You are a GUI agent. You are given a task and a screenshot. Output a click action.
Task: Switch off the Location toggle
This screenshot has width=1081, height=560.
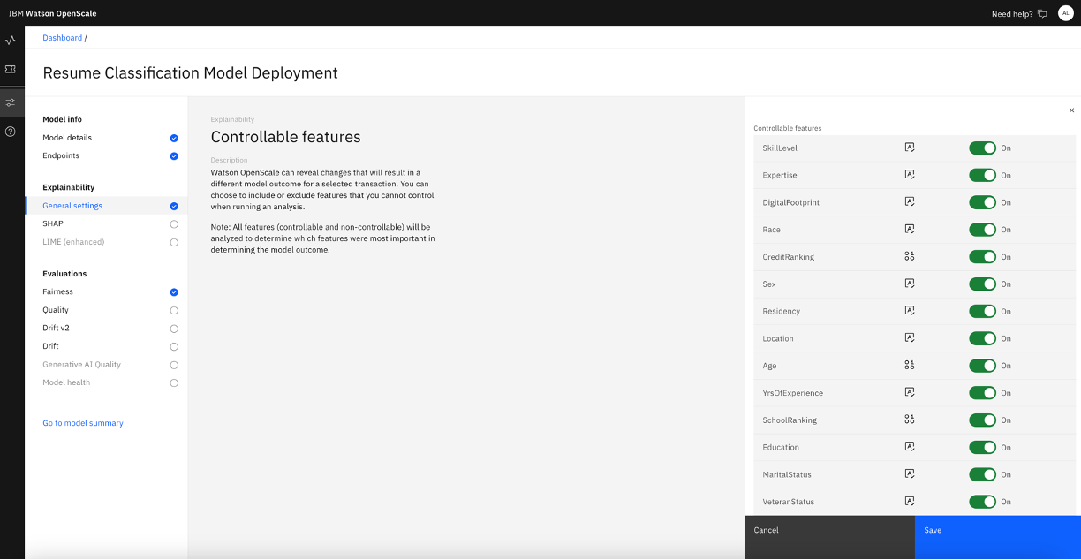982,338
